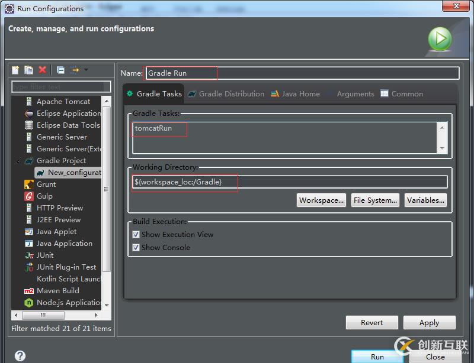Toggle Show Execution View checkbox
This screenshot has width=474, height=363.
136,235
